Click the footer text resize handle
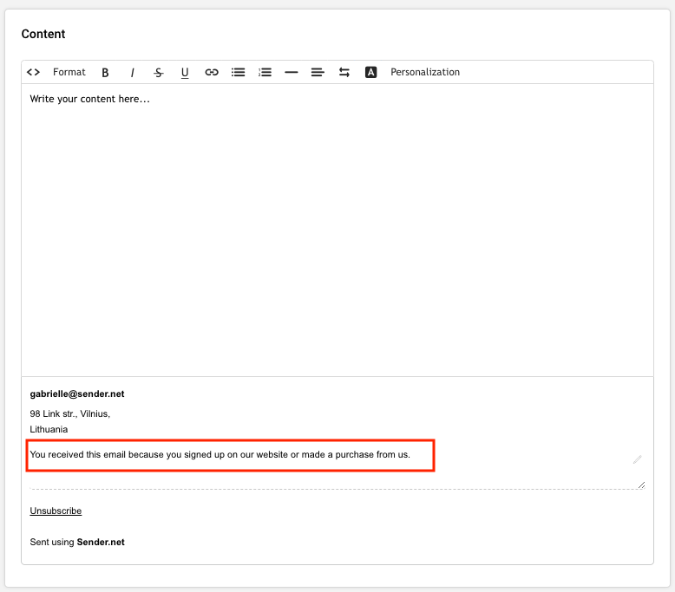675x592 pixels. click(x=641, y=485)
